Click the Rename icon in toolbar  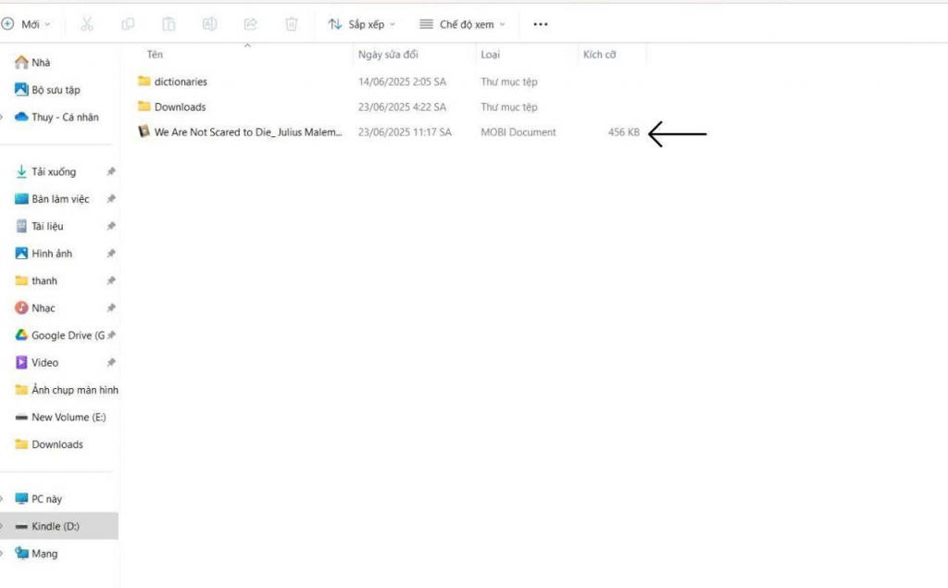209,24
